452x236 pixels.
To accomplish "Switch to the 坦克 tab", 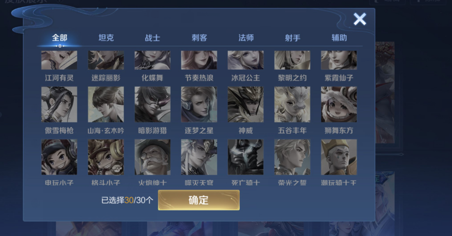I will point(106,38).
